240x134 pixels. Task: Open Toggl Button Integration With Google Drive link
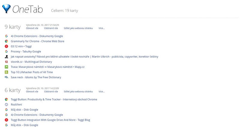(x=50, y=120)
